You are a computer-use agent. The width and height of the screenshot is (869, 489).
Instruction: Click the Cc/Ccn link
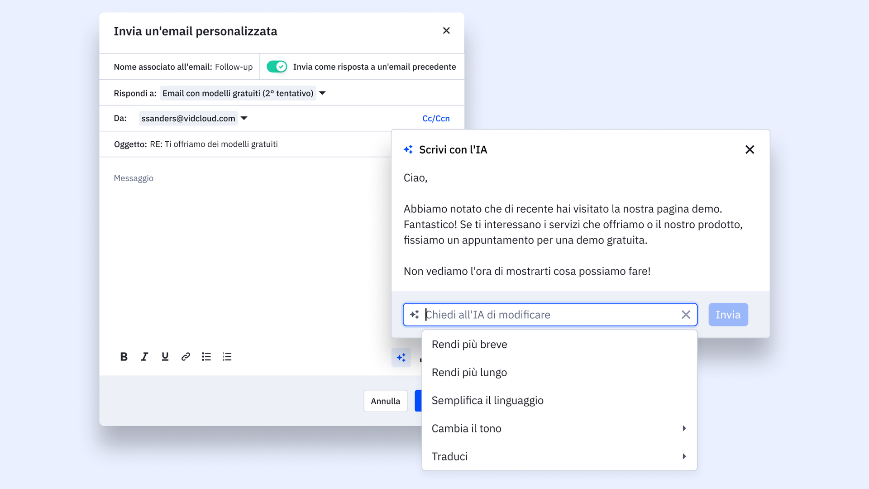pos(435,119)
